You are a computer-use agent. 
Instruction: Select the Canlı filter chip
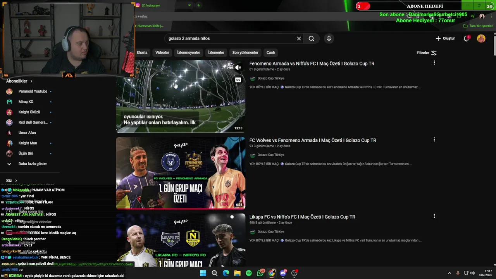pyautogui.click(x=270, y=53)
